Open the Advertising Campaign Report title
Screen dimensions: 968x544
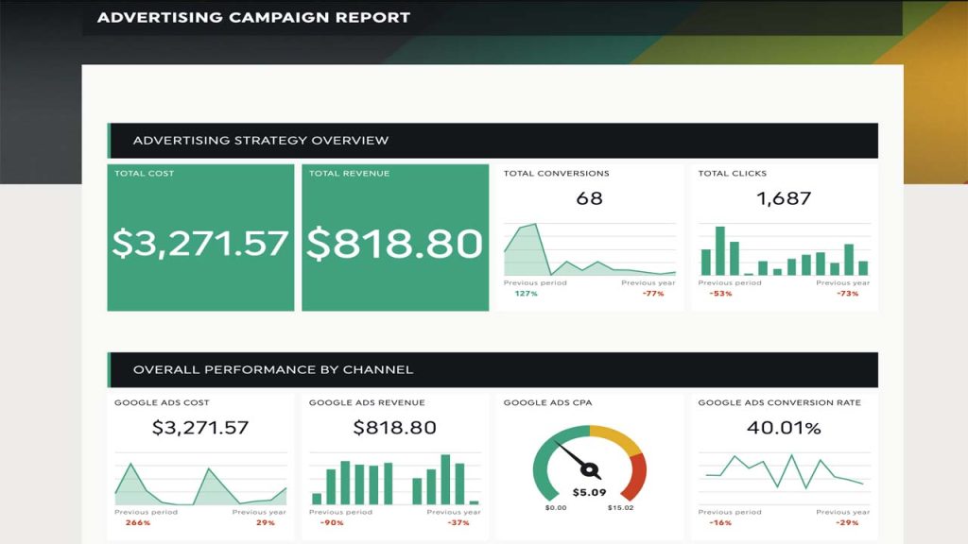[251, 16]
